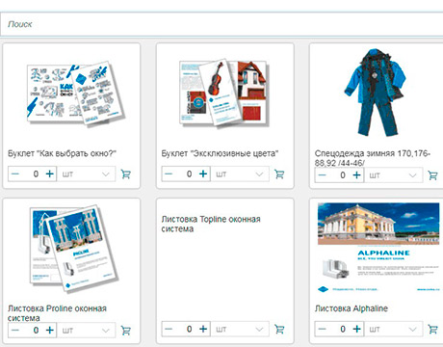
Task: Click the title Листовка Proline оконная система
Action: [x=57, y=313]
